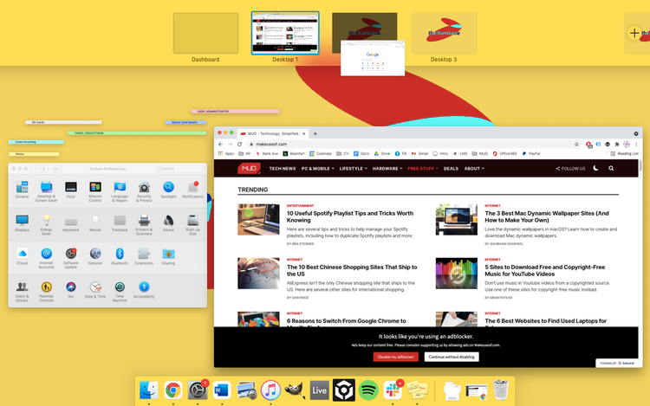Switch to the Desktop 3 space

[444, 33]
